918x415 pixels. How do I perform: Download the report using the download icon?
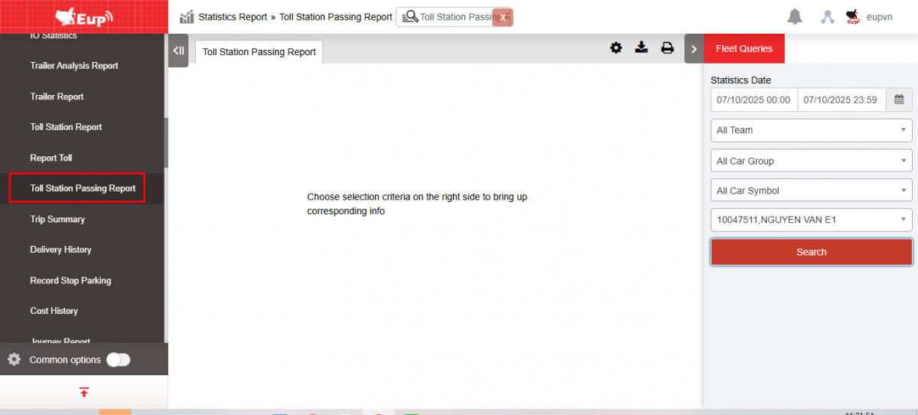pyautogui.click(x=642, y=48)
